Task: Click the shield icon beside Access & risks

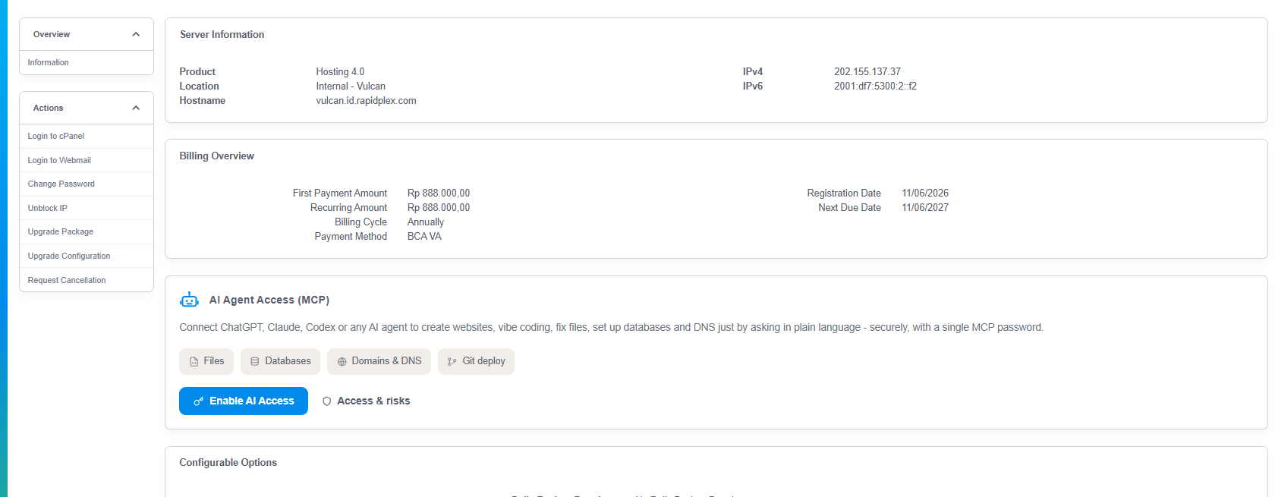Action: click(x=327, y=401)
